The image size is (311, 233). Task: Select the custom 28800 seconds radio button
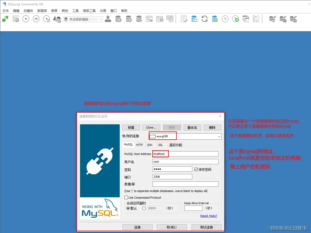(x=144, y=208)
